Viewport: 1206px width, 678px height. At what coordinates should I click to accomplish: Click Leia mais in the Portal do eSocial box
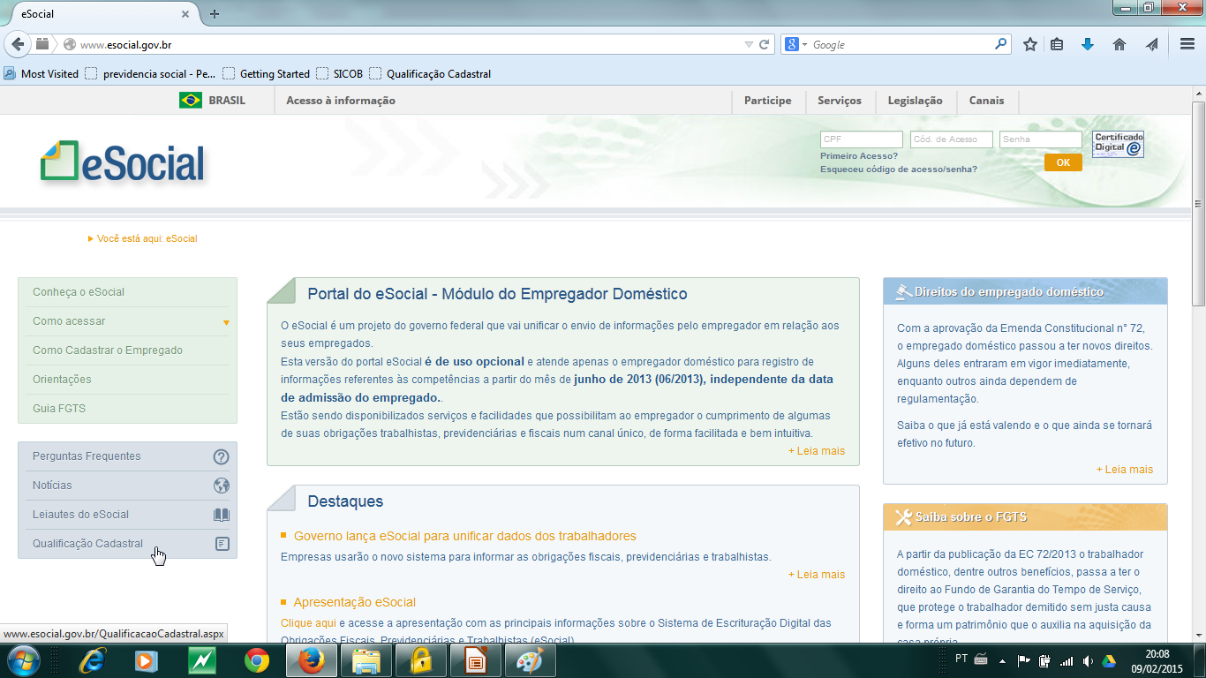tap(817, 451)
